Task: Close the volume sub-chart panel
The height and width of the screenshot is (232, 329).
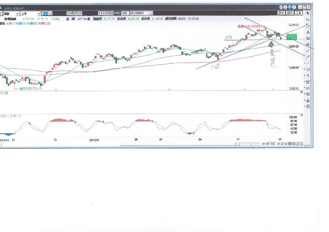Action: (x=302, y=92)
